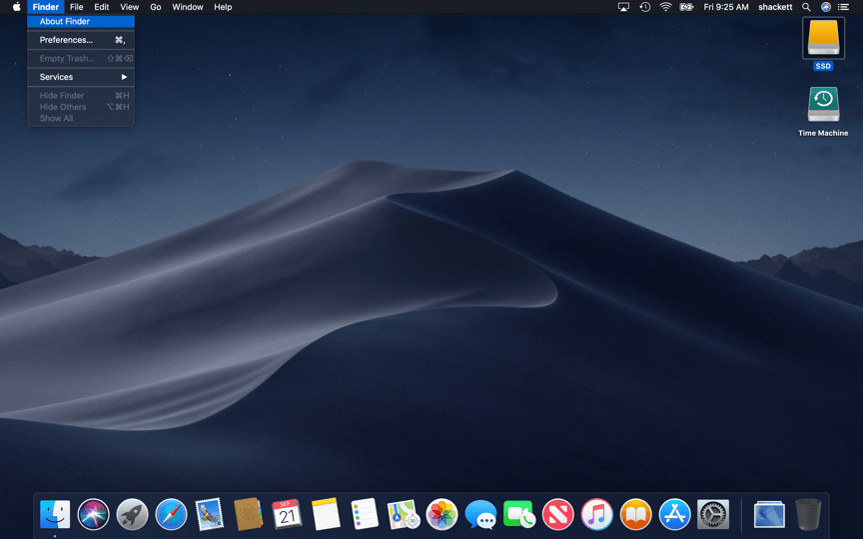Screen dimensions: 863x539
Task: Click the AirPlay display menu bar icon
Action: pos(623,7)
